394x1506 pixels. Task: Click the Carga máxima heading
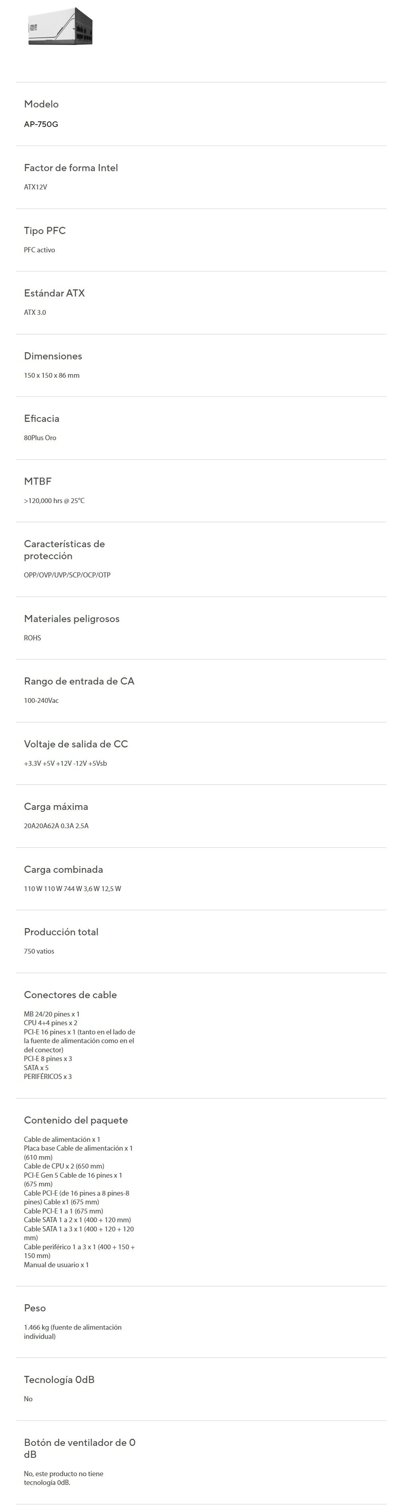pos(56,806)
